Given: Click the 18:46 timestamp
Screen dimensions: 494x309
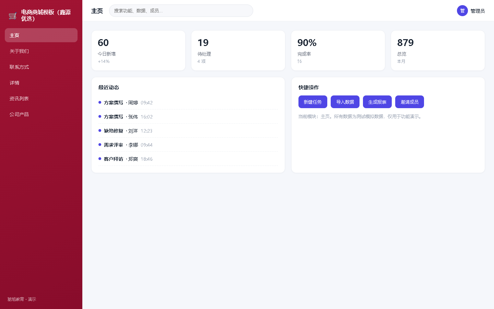Looking at the screenshot, I should [146, 159].
